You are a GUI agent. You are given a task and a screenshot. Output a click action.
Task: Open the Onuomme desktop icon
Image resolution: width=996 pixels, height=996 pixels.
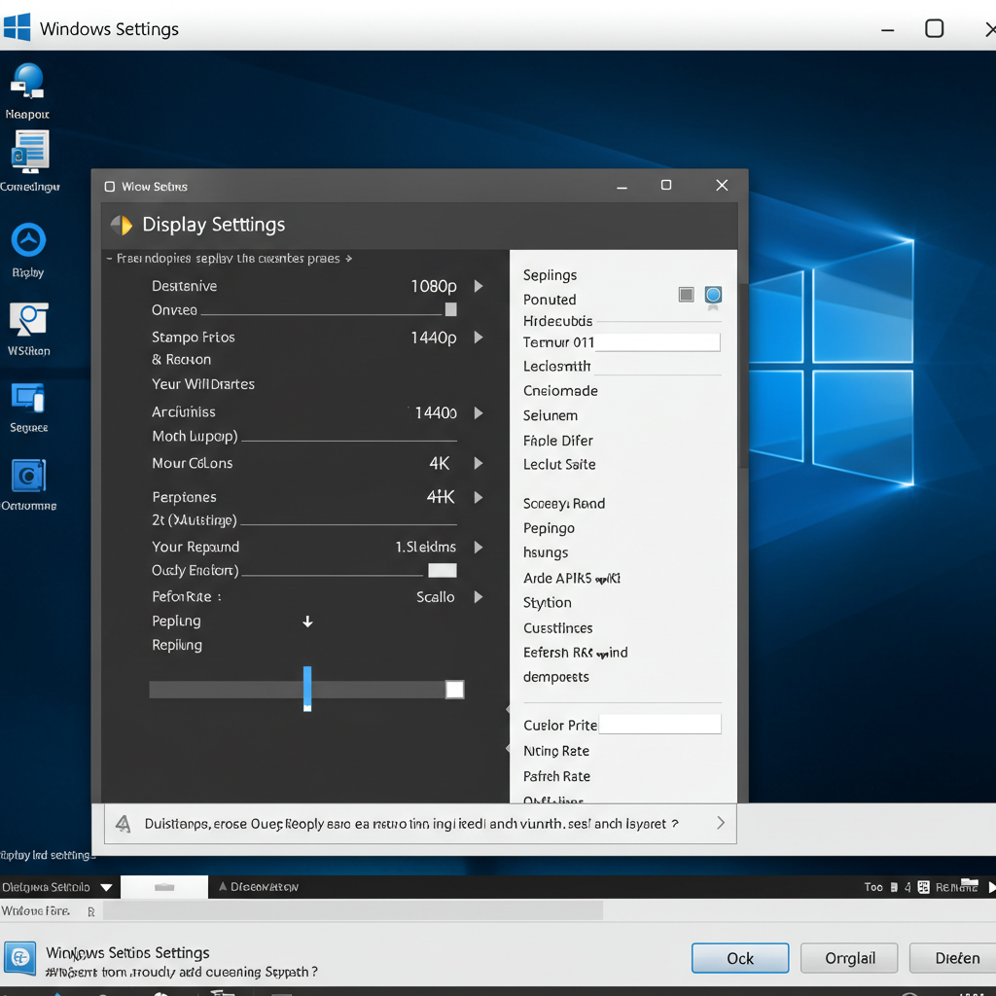[x=28, y=476]
